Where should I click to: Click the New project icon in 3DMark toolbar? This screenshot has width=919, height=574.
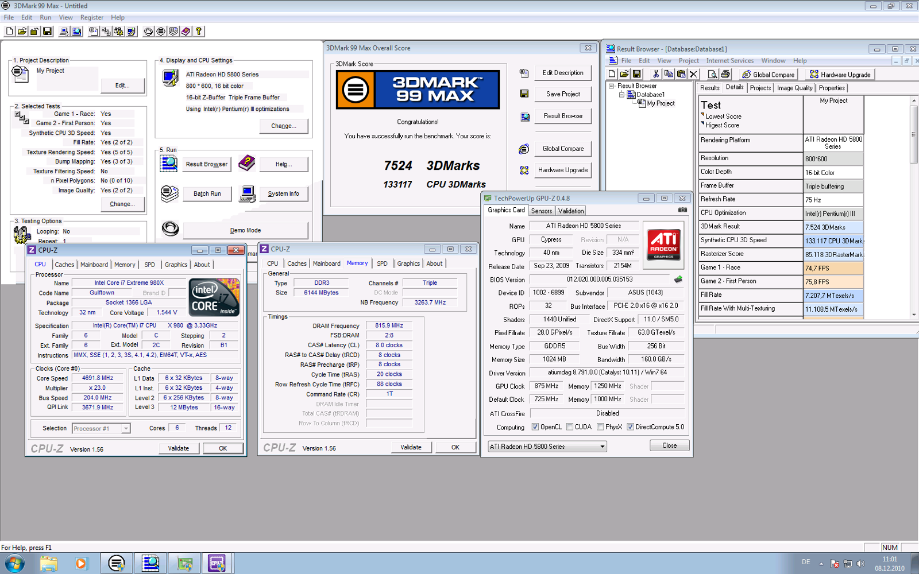[x=9, y=32]
